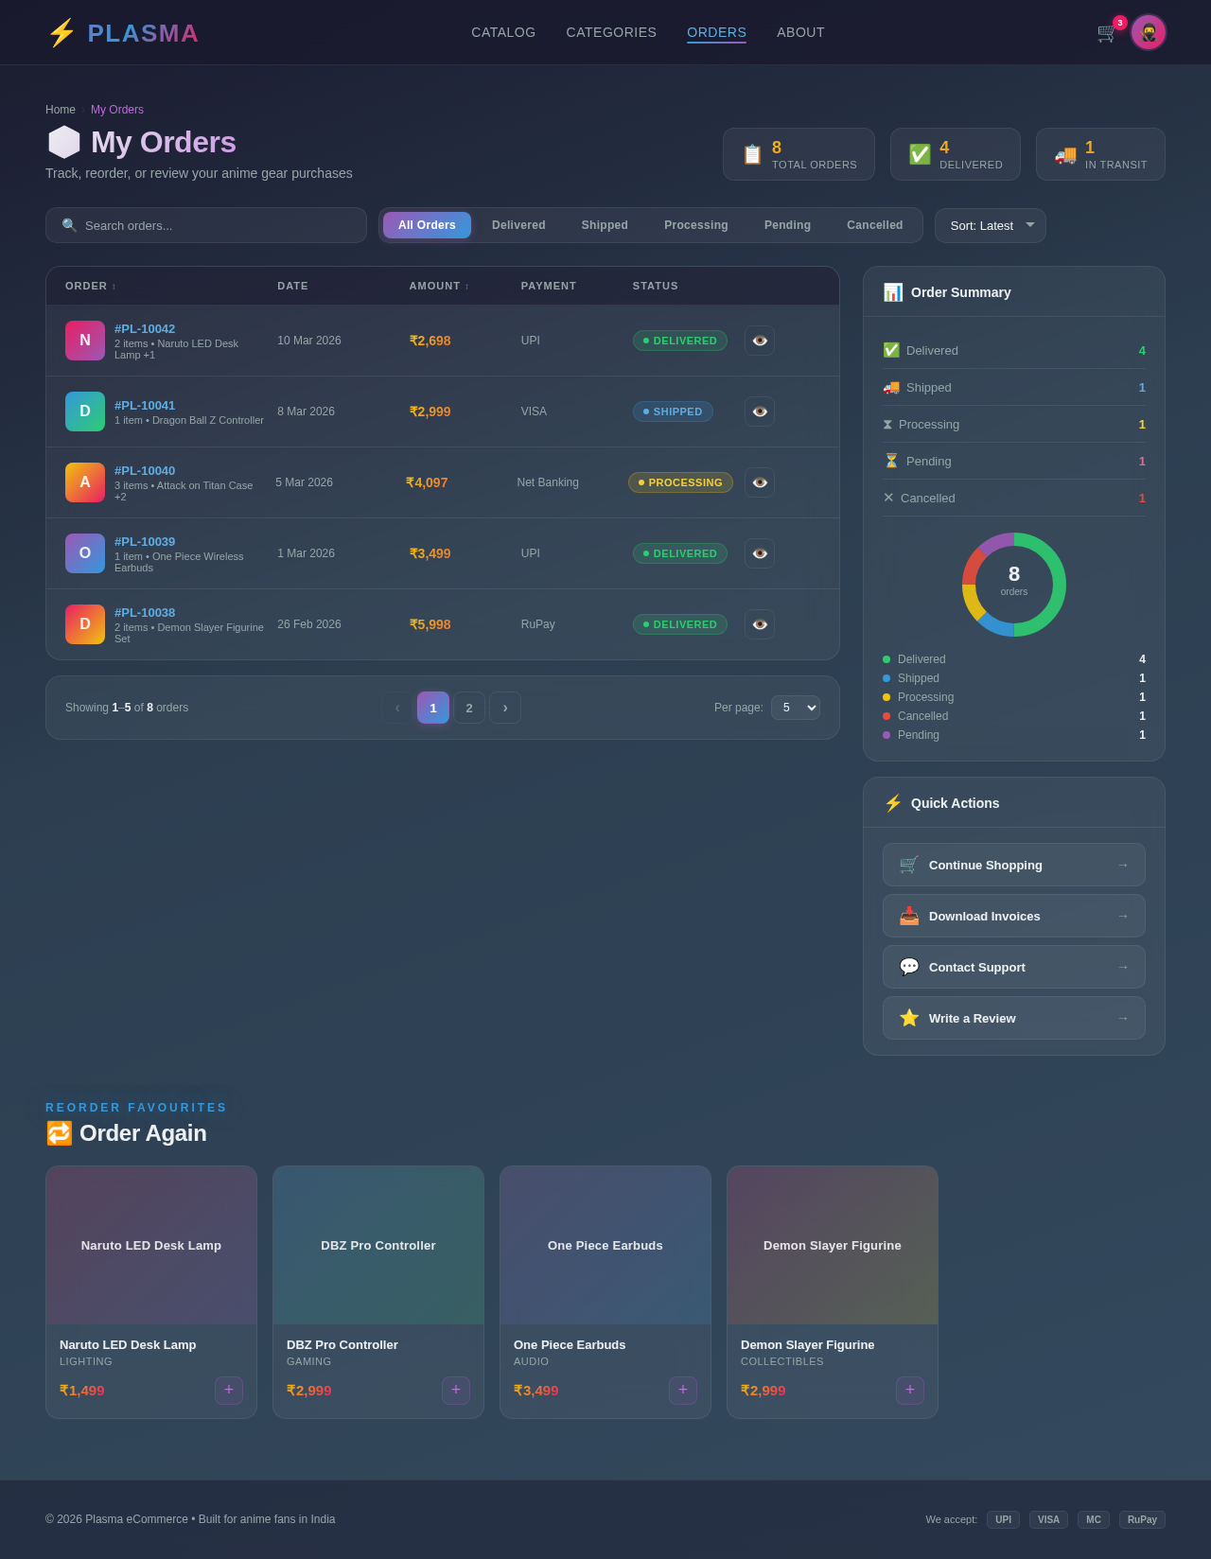Go to next page with right chevron

click(505, 708)
